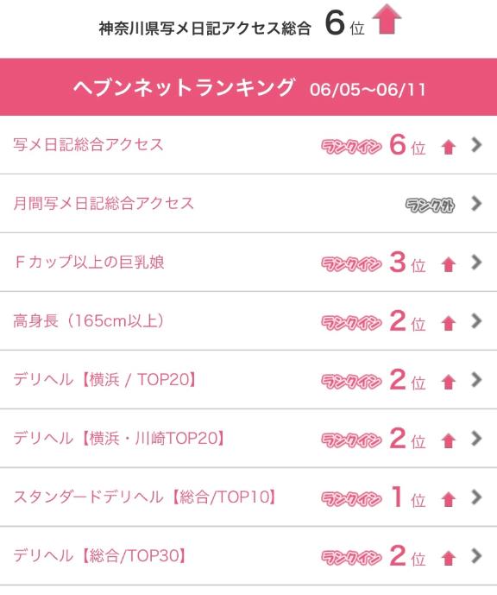Click the large up arrow beside 6位 header

point(387,19)
